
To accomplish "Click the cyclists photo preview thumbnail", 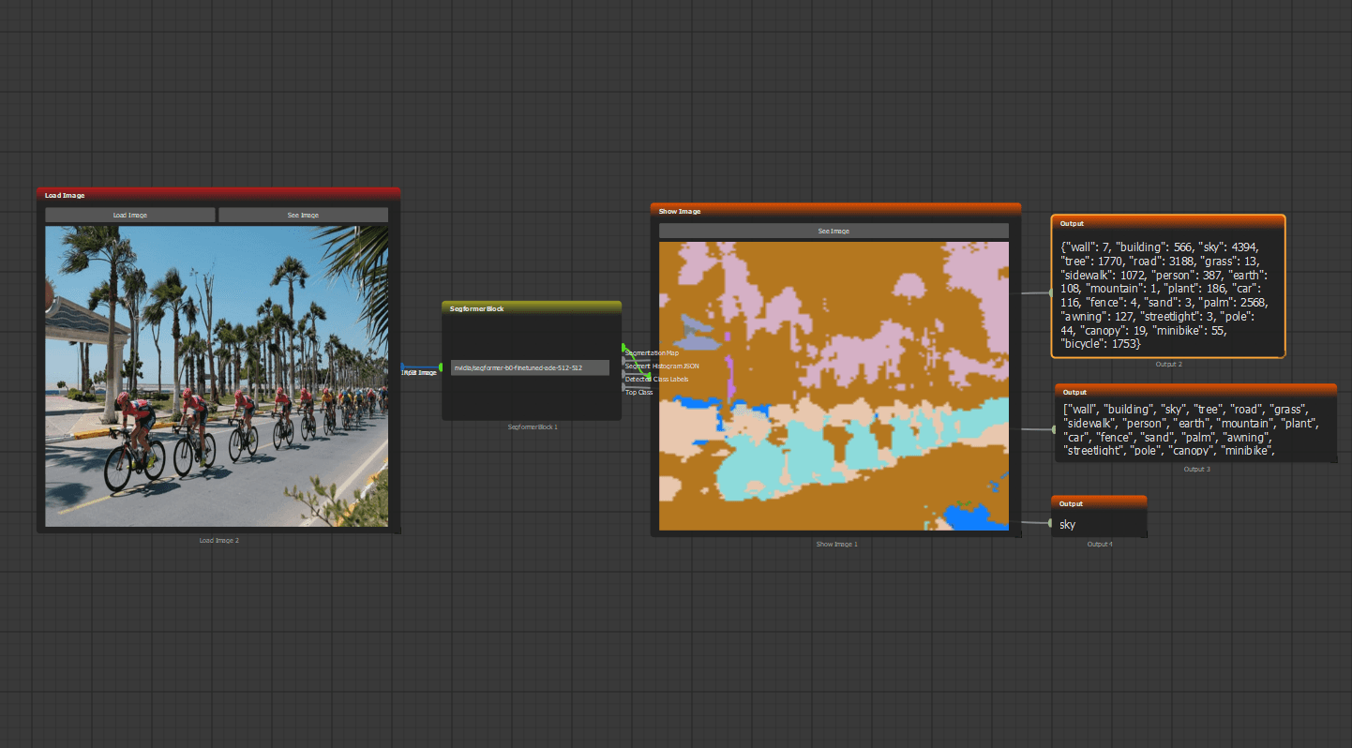I will pos(217,375).
